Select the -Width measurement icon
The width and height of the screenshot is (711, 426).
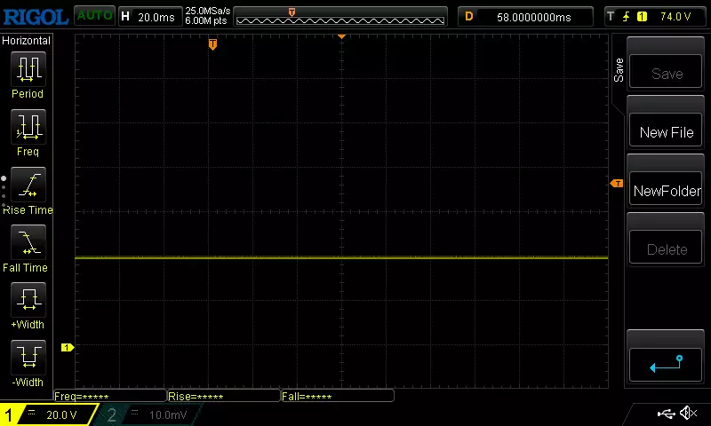28,357
